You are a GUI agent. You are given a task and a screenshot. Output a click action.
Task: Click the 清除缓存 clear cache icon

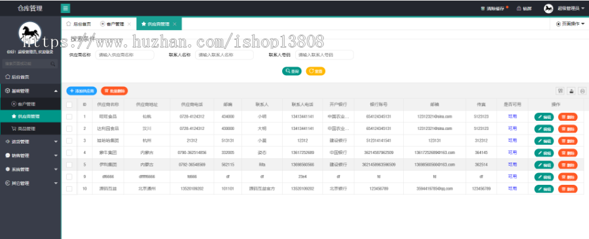tap(483, 8)
